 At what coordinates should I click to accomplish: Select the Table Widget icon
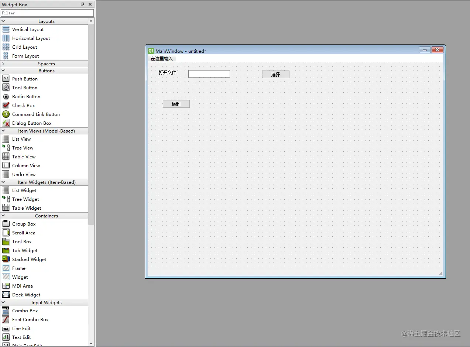click(6, 208)
